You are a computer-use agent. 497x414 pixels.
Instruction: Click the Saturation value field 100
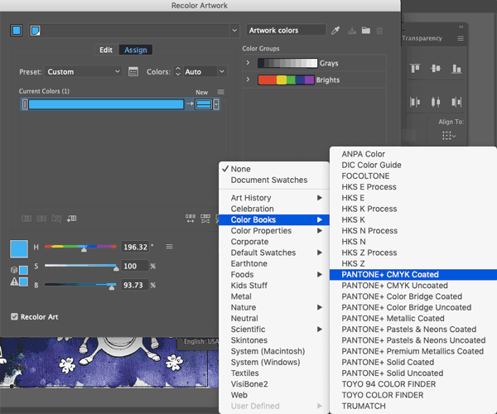coord(135,266)
